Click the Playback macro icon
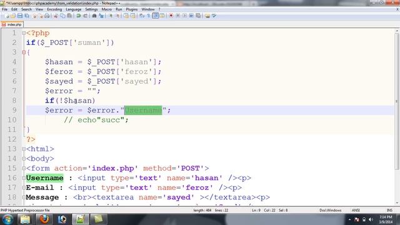The width and height of the screenshot is (400, 225). [184, 16]
